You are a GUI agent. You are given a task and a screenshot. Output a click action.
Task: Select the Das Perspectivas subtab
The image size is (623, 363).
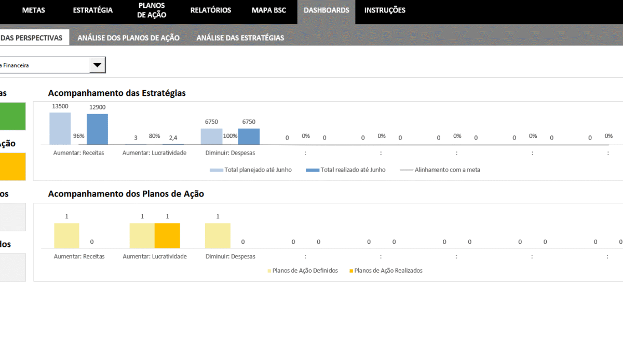tap(32, 38)
